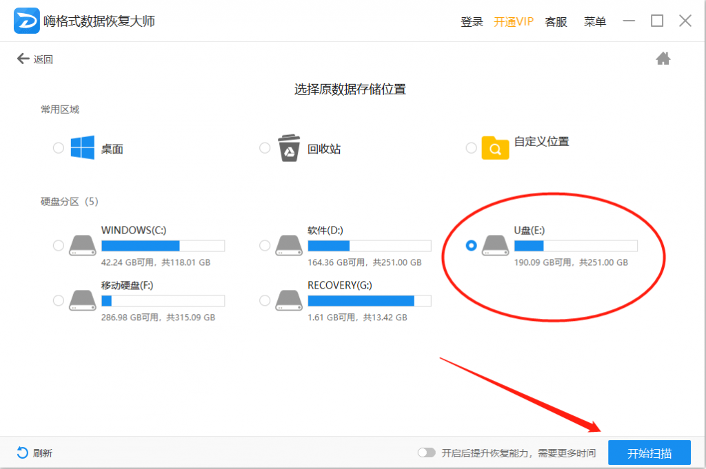Viewport: 706px width, 469px height.
Task: Click the WINDOWS(C:) drive name
Action: point(134,230)
